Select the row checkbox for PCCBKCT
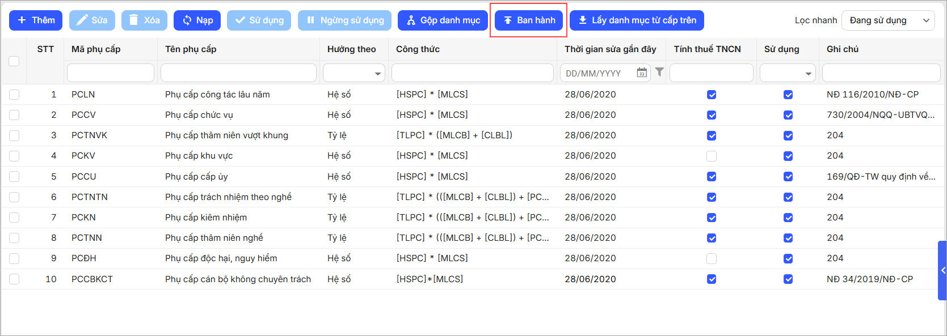The image size is (947, 336). (x=14, y=279)
